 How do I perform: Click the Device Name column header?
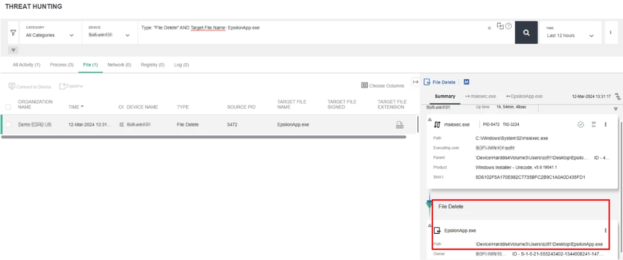pos(142,107)
